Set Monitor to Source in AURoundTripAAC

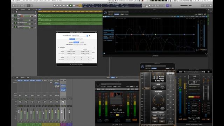pos(76,42)
